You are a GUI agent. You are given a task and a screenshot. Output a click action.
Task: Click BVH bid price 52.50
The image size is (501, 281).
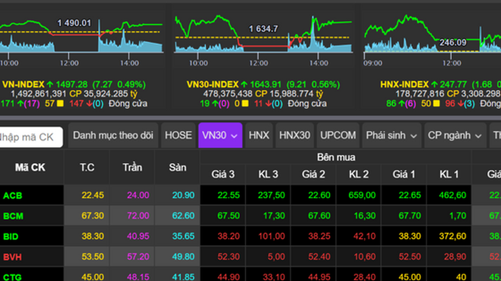pyautogui.click(x=409, y=257)
